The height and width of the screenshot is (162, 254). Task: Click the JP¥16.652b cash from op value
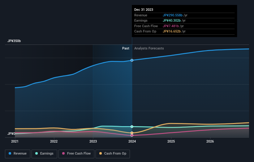tap(171, 32)
